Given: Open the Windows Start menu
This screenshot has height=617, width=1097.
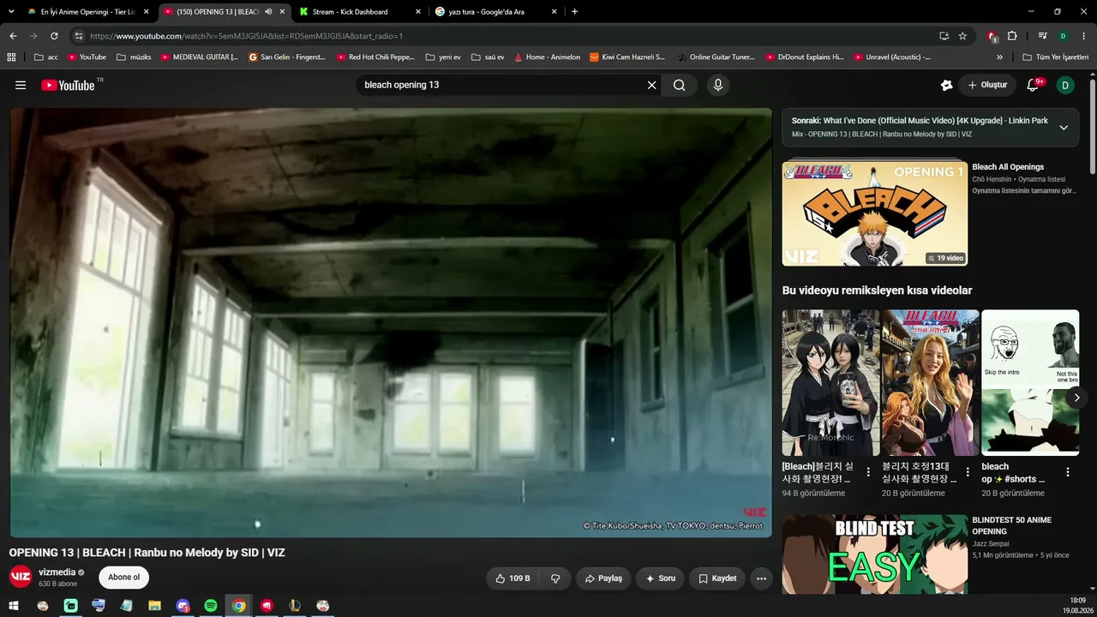Looking at the screenshot, I should 14,606.
